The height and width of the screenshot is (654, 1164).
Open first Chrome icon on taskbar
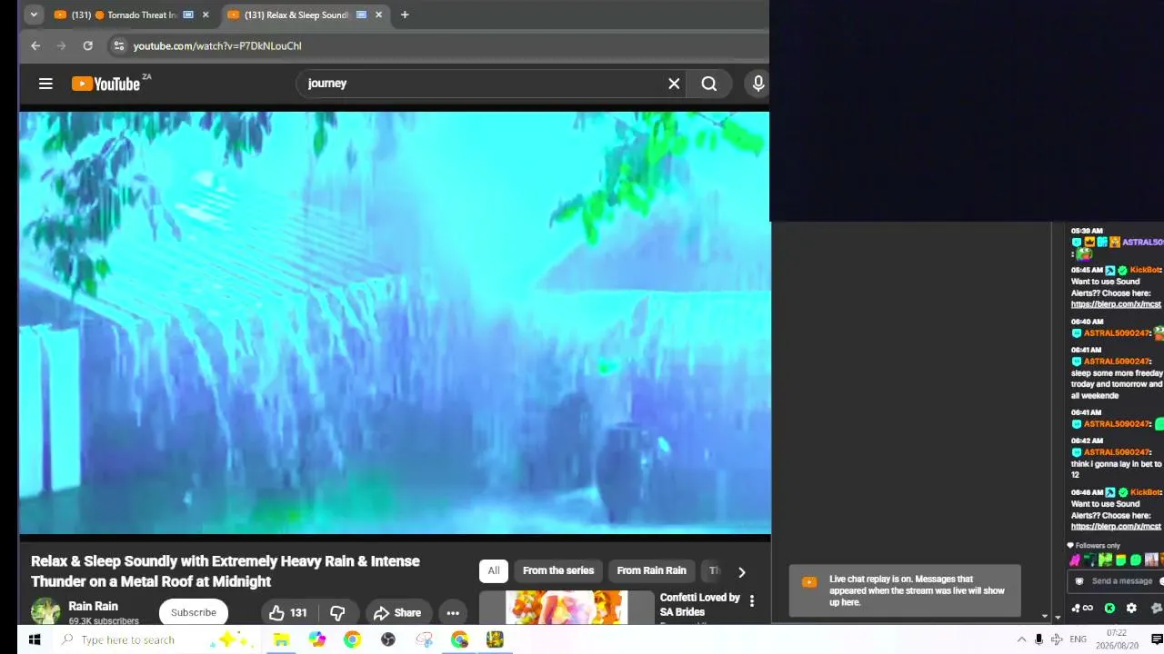[352, 639]
